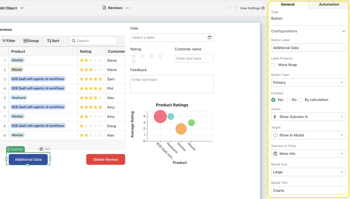Open the Modal Size dropdown
This screenshot has width=350, height=199.
click(x=308, y=172)
